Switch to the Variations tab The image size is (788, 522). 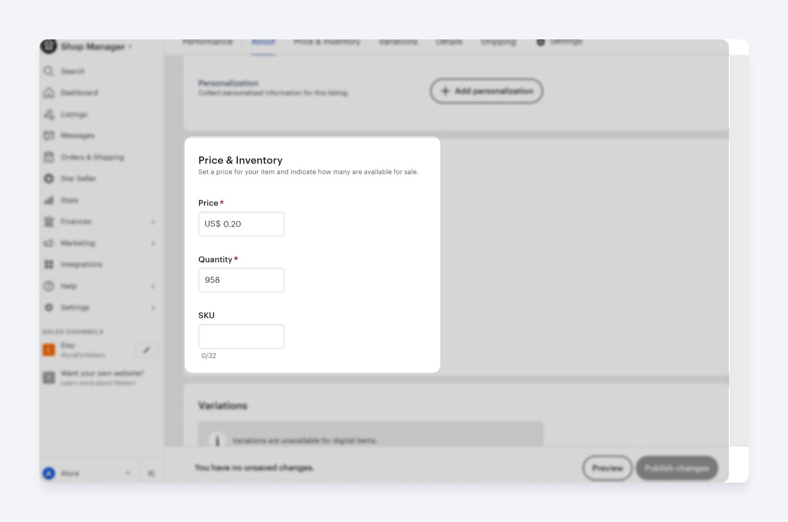coord(398,42)
